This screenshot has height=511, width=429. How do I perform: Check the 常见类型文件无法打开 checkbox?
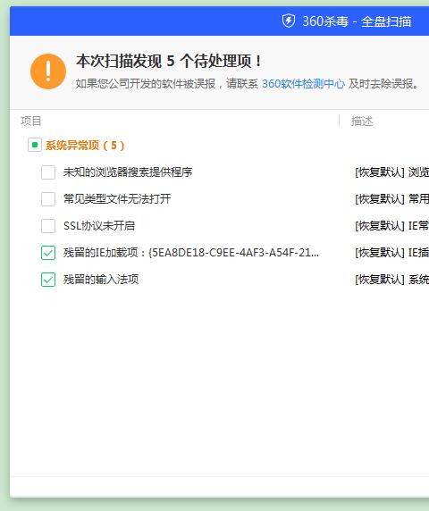(48, 199)
